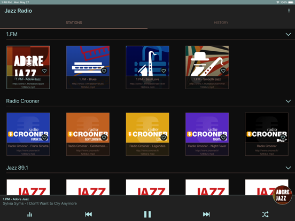
Task: Click the 1.FM section heading
Action: (x=12, y=34)
